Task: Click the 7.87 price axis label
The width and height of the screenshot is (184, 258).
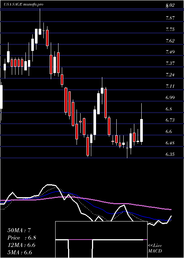Action: coord(170,18)
